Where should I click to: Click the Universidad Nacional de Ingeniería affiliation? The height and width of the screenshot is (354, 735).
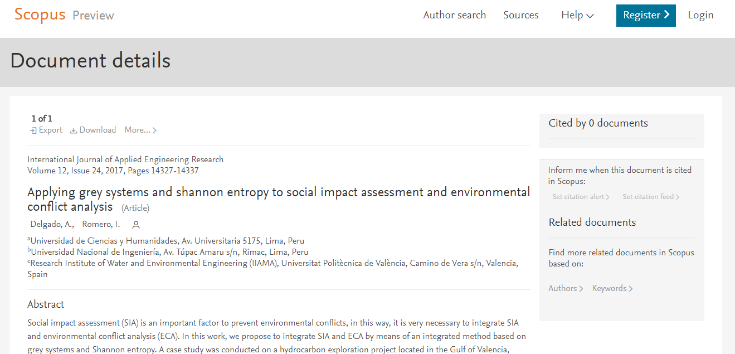[168, 252]
